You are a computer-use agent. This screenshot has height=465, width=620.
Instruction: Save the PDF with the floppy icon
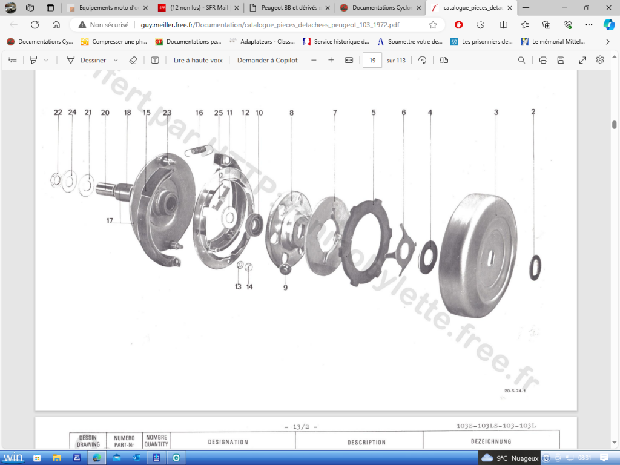[561, 60]
